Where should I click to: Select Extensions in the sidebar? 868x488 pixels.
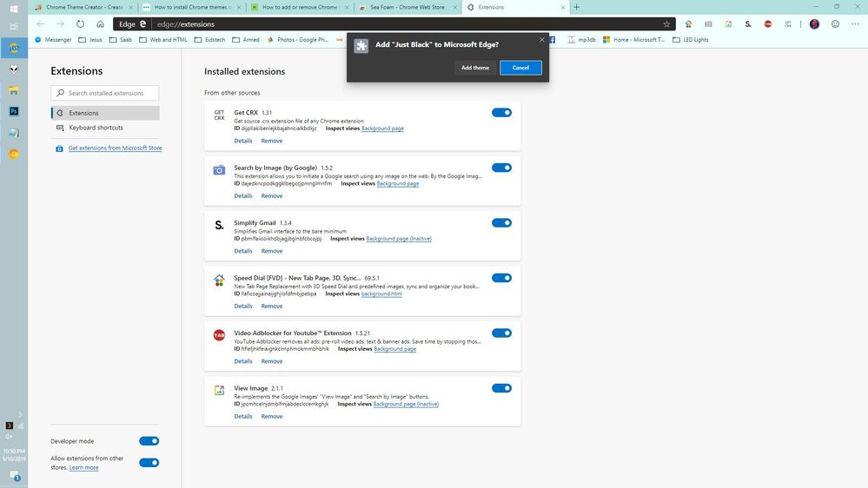tap(105, 113)
